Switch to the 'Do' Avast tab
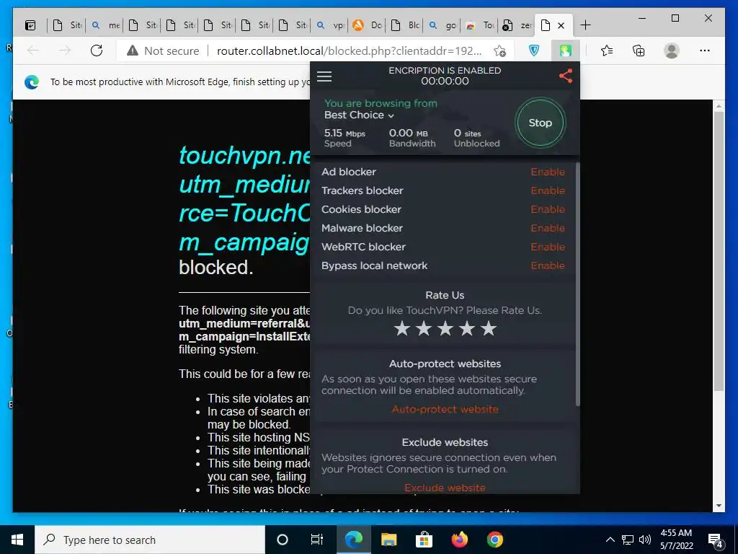Viewport: 738px width, 554px height. coord(367,25)
